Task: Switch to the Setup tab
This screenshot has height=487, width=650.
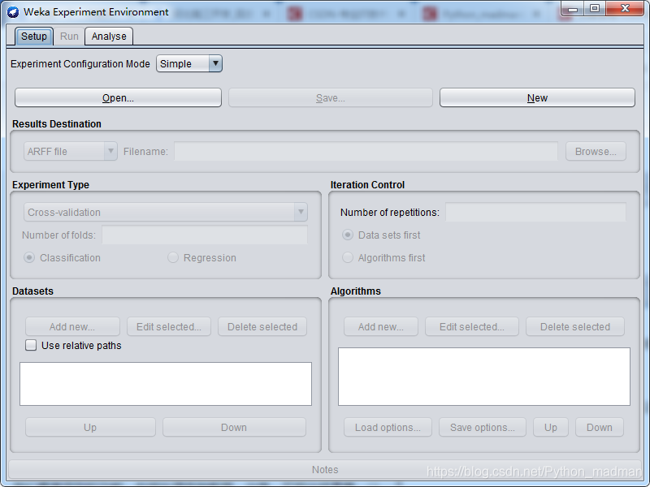Action: (x=34, y=37)
